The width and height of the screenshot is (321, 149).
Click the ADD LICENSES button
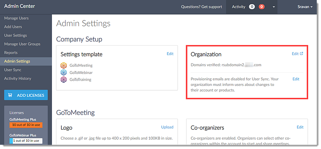pyautogui.click(x=26, y=95)
